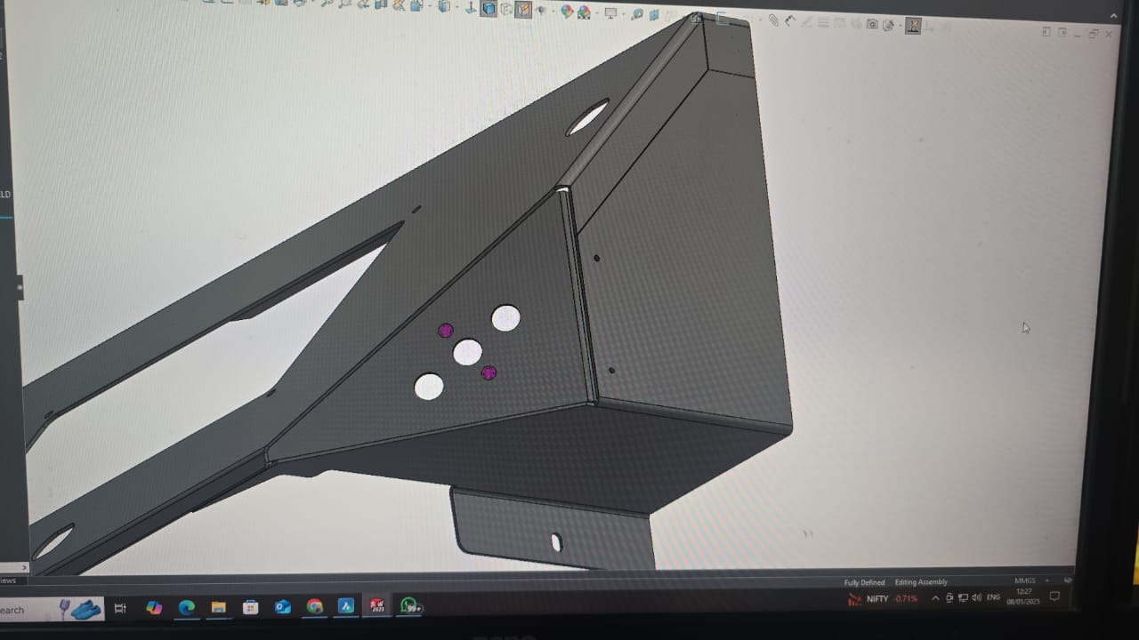This screenshot has width=1139, height=640.
Task: Open the notification center button
Action: pyautogui.click(x=1054, y=597)
